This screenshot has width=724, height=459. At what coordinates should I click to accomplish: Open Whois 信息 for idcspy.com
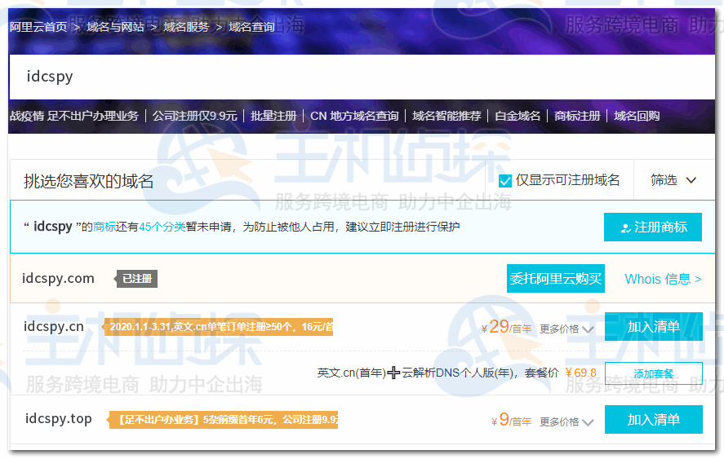tap(663, 279)
